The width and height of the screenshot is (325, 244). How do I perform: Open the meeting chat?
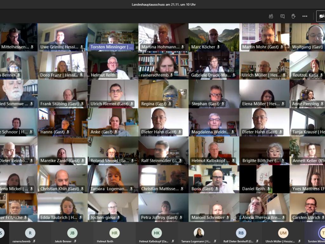coord(282,16)
